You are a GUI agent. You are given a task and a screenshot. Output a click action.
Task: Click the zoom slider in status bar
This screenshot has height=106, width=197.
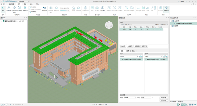[18, 104]
